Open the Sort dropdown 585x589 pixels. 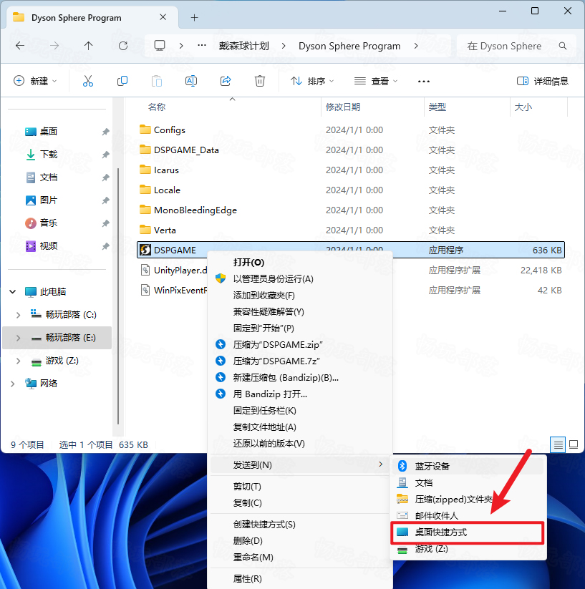312,81
